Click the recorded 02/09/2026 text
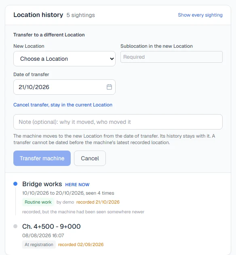 81,244
